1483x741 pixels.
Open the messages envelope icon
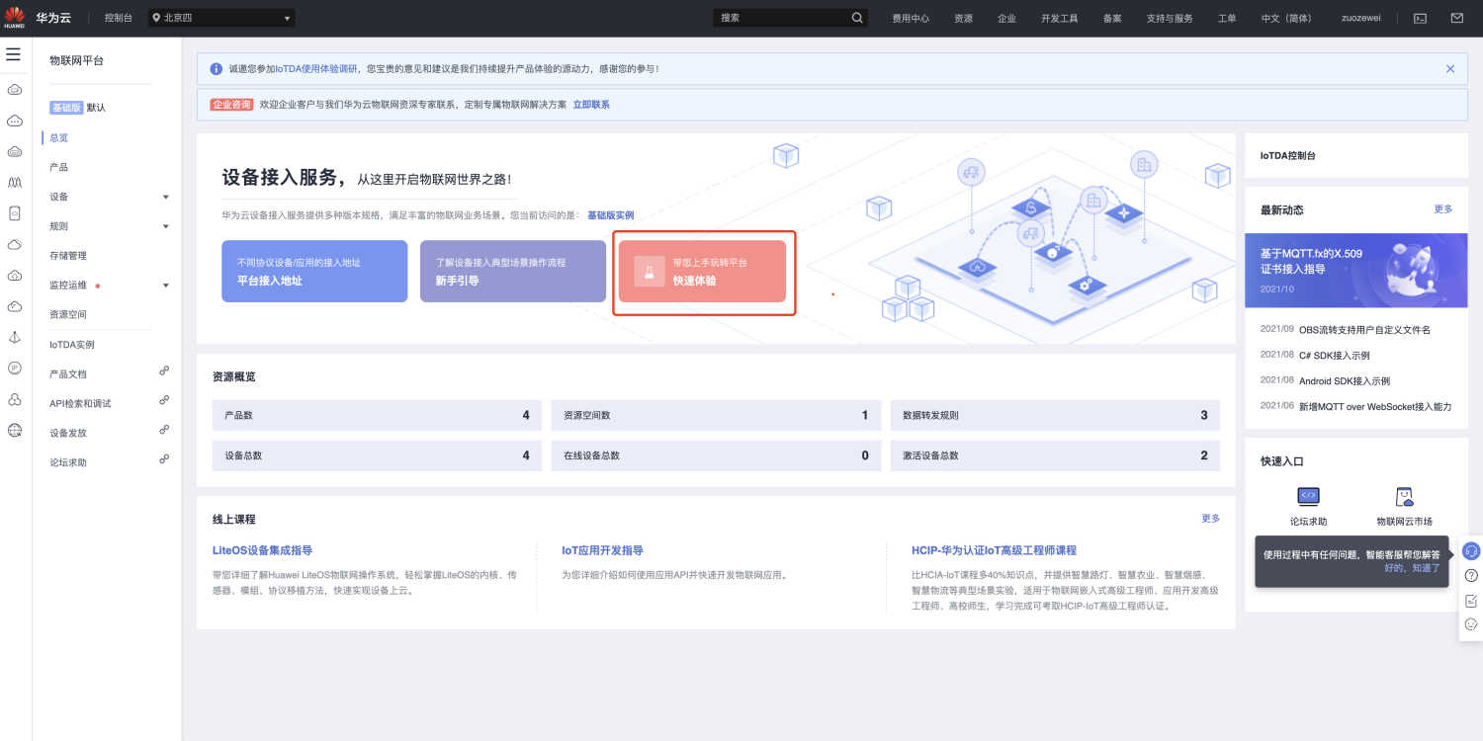(1456, 18)
